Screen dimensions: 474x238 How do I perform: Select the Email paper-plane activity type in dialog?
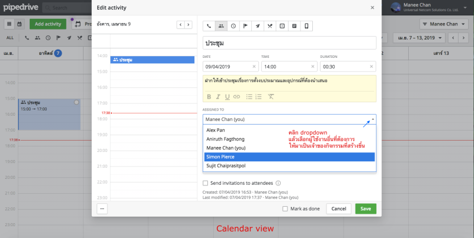coord(258,26)
